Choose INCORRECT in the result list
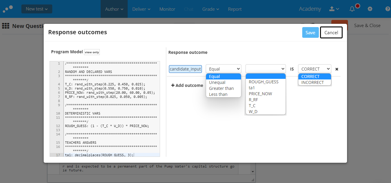Viewport: 391px width, 183px height. click(315, 82)
